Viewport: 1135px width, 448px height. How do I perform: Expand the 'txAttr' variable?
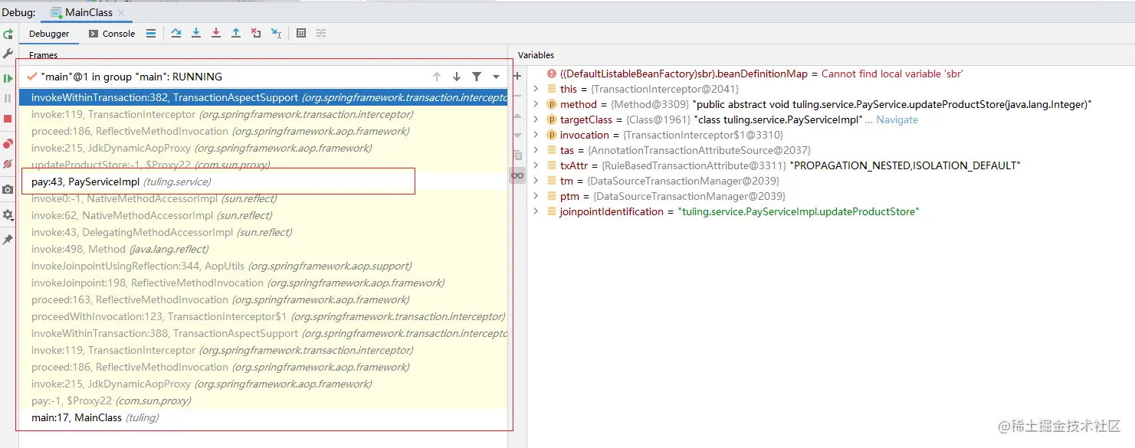[536, 165]
